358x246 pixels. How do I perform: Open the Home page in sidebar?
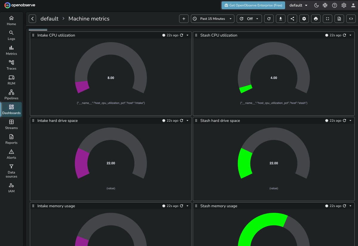pos(11,21)
